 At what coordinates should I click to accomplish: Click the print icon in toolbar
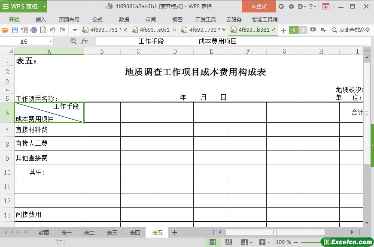point(33,30)
